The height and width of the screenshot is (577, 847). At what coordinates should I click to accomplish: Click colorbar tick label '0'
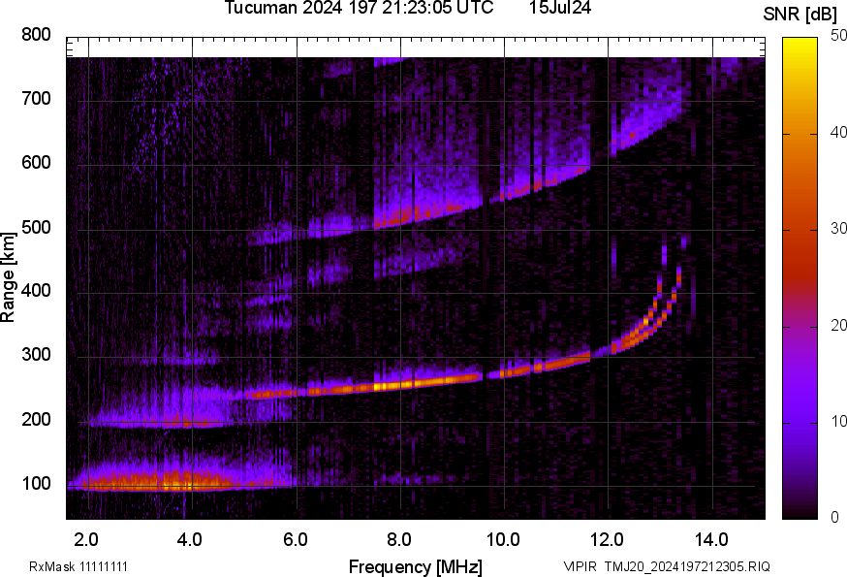(x=835, y=518)
